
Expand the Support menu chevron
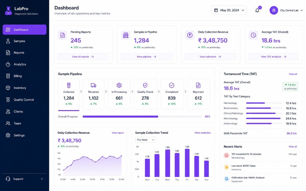42,179
